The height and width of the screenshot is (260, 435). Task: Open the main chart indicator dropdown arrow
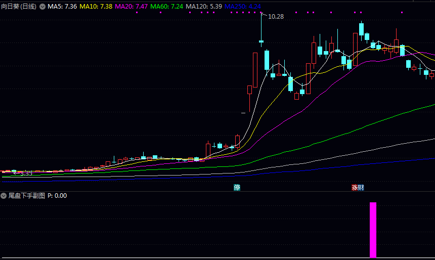[42, 7]
